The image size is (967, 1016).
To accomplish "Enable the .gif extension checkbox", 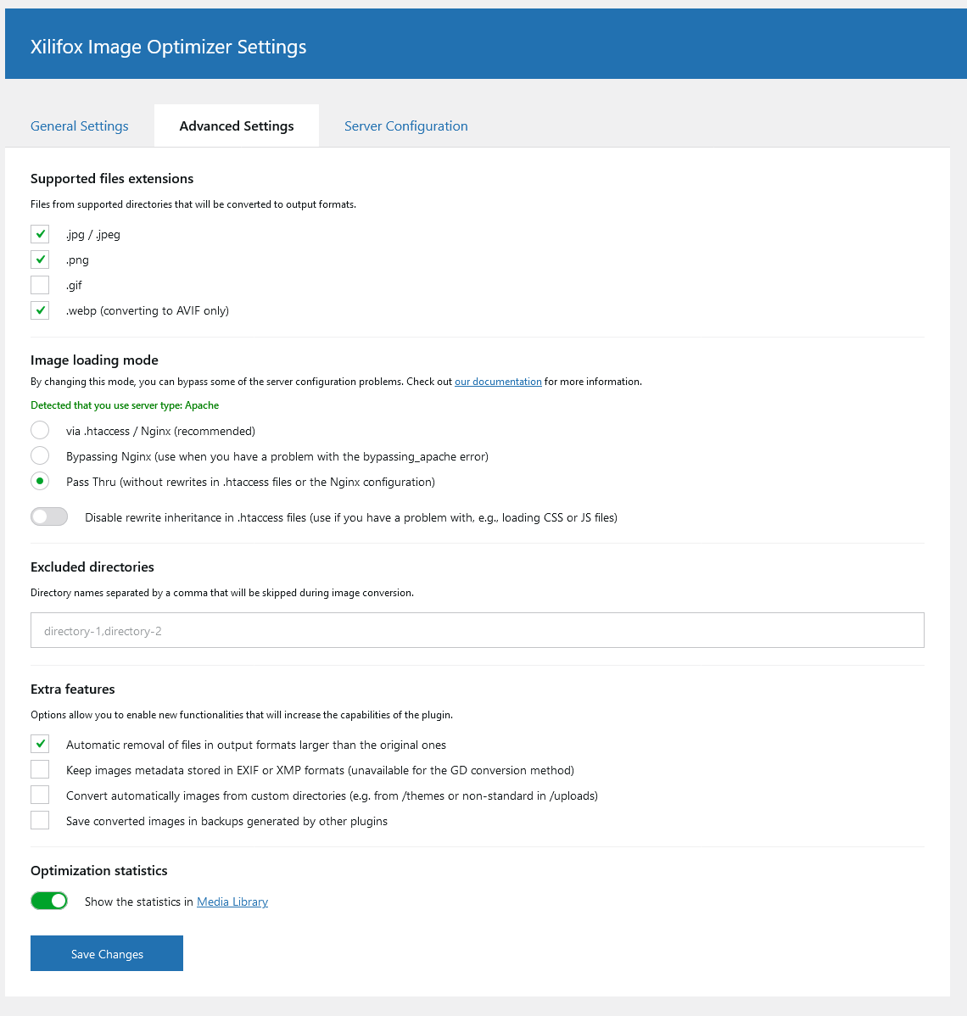I will 40,285.
